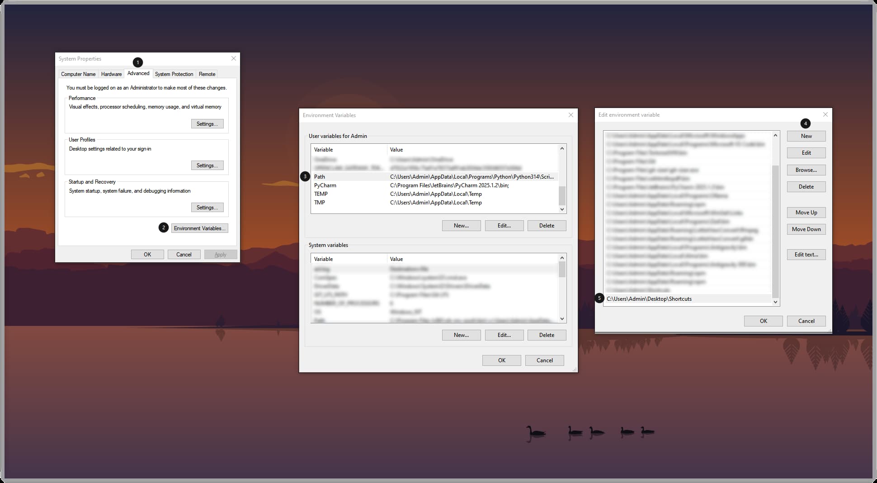Click the Edit text... button
The image size is (877, 483).
click(x=806, y=255)
